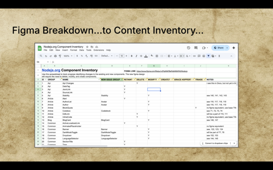Check the cloud save status icon
The image size is (273, 170).
coord(96,47)
